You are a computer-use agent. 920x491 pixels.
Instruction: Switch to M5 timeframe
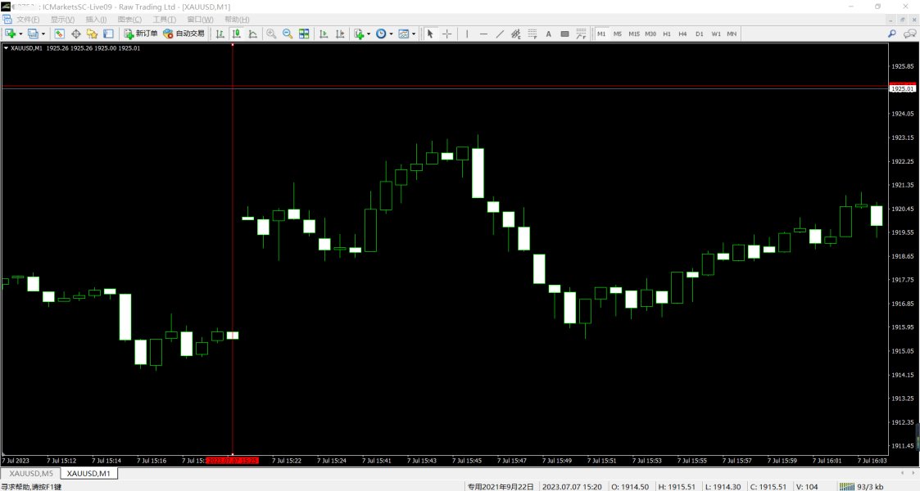[x=618, y=34]
